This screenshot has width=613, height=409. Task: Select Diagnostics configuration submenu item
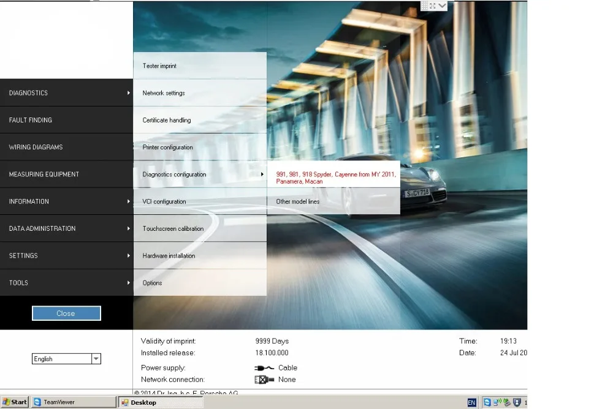[200, 174]
